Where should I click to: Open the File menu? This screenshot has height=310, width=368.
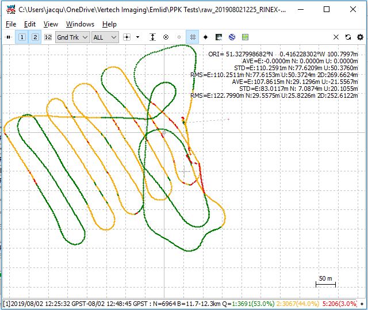[11, 24]
